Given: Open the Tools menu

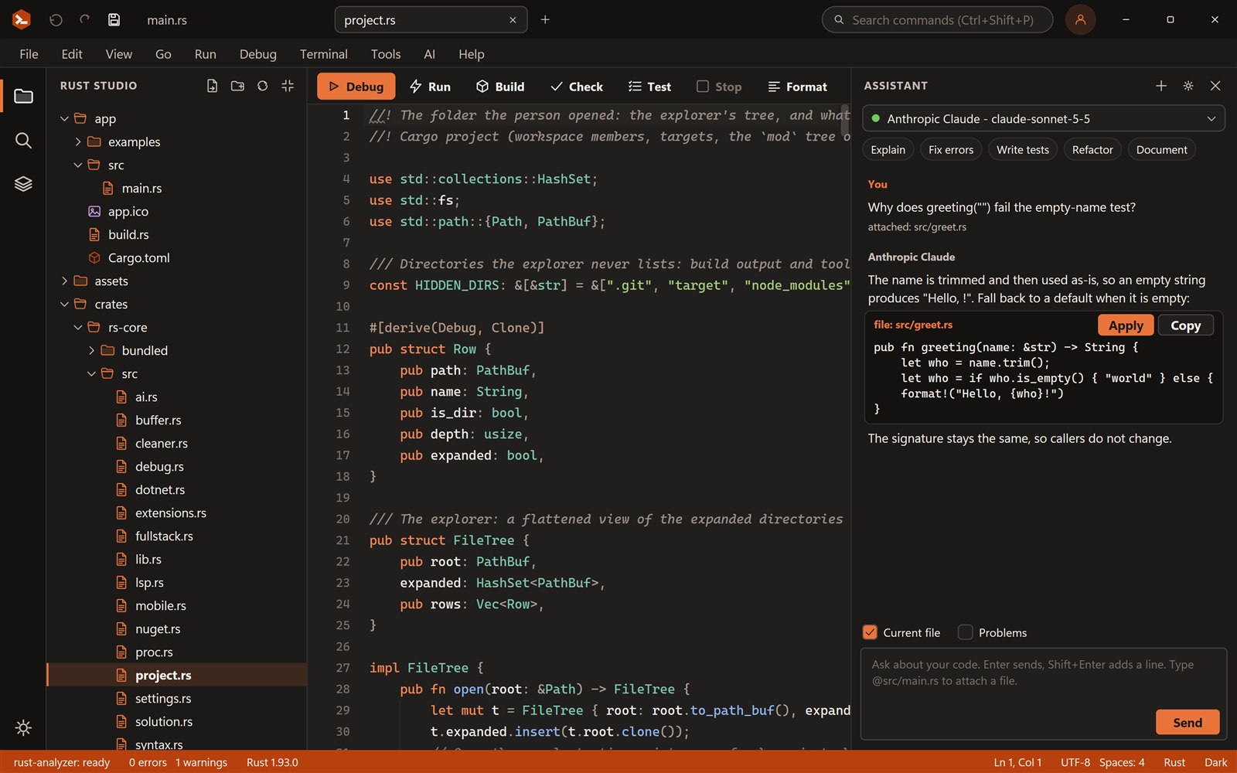Looking at the screenshot, I should (385, 54).
